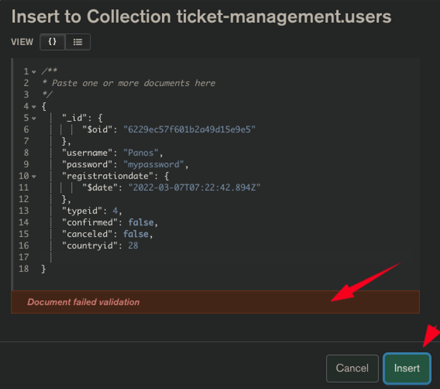Click the $date timestamp value
440x389 pixels.
click(x=194, y=187)
